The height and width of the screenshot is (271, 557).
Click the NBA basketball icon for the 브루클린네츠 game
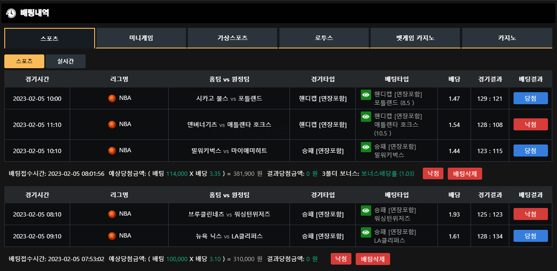112,214
